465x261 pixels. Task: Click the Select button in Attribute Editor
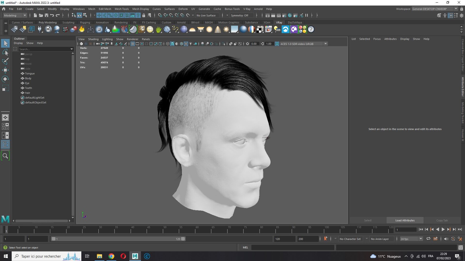368,220
